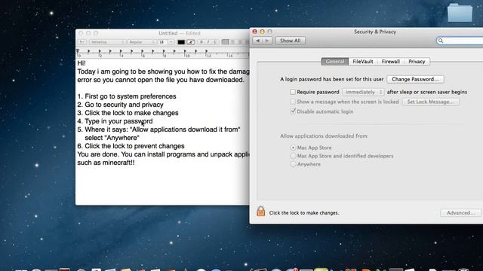
Task: Click line "1. First go to system preferences"
Action: pyautogui.click(x=127, y=96)
